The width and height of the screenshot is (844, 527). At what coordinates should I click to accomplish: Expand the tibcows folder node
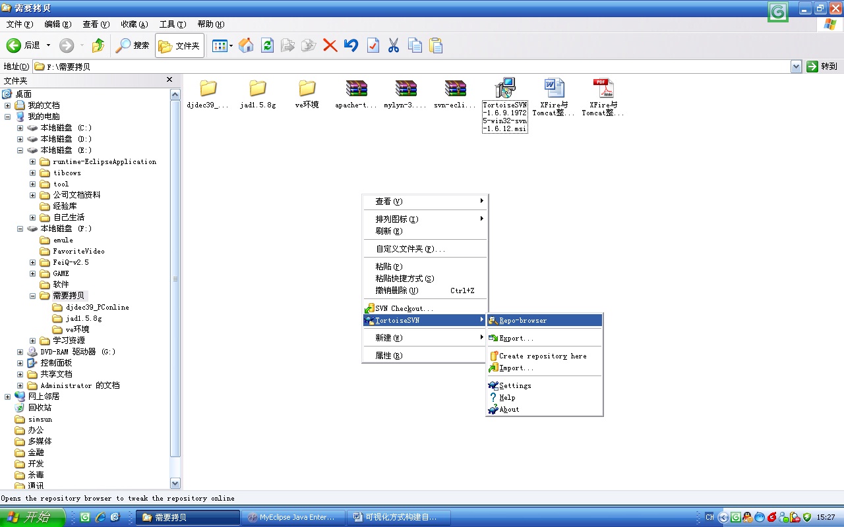point(33,173)
